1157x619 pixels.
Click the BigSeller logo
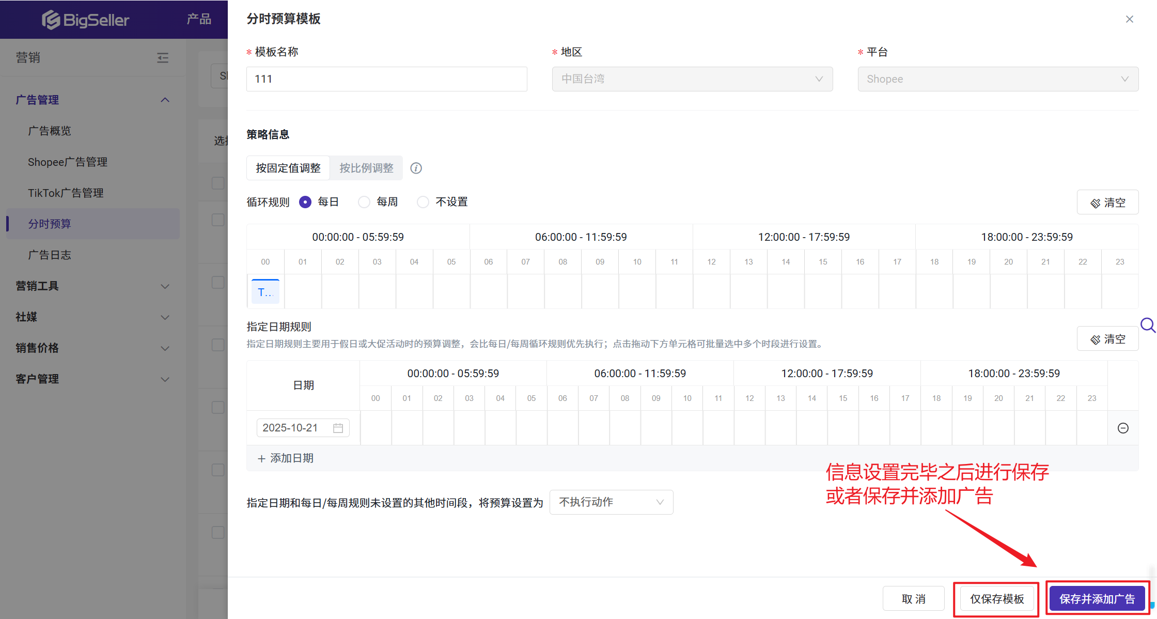[x=86, y=20]
